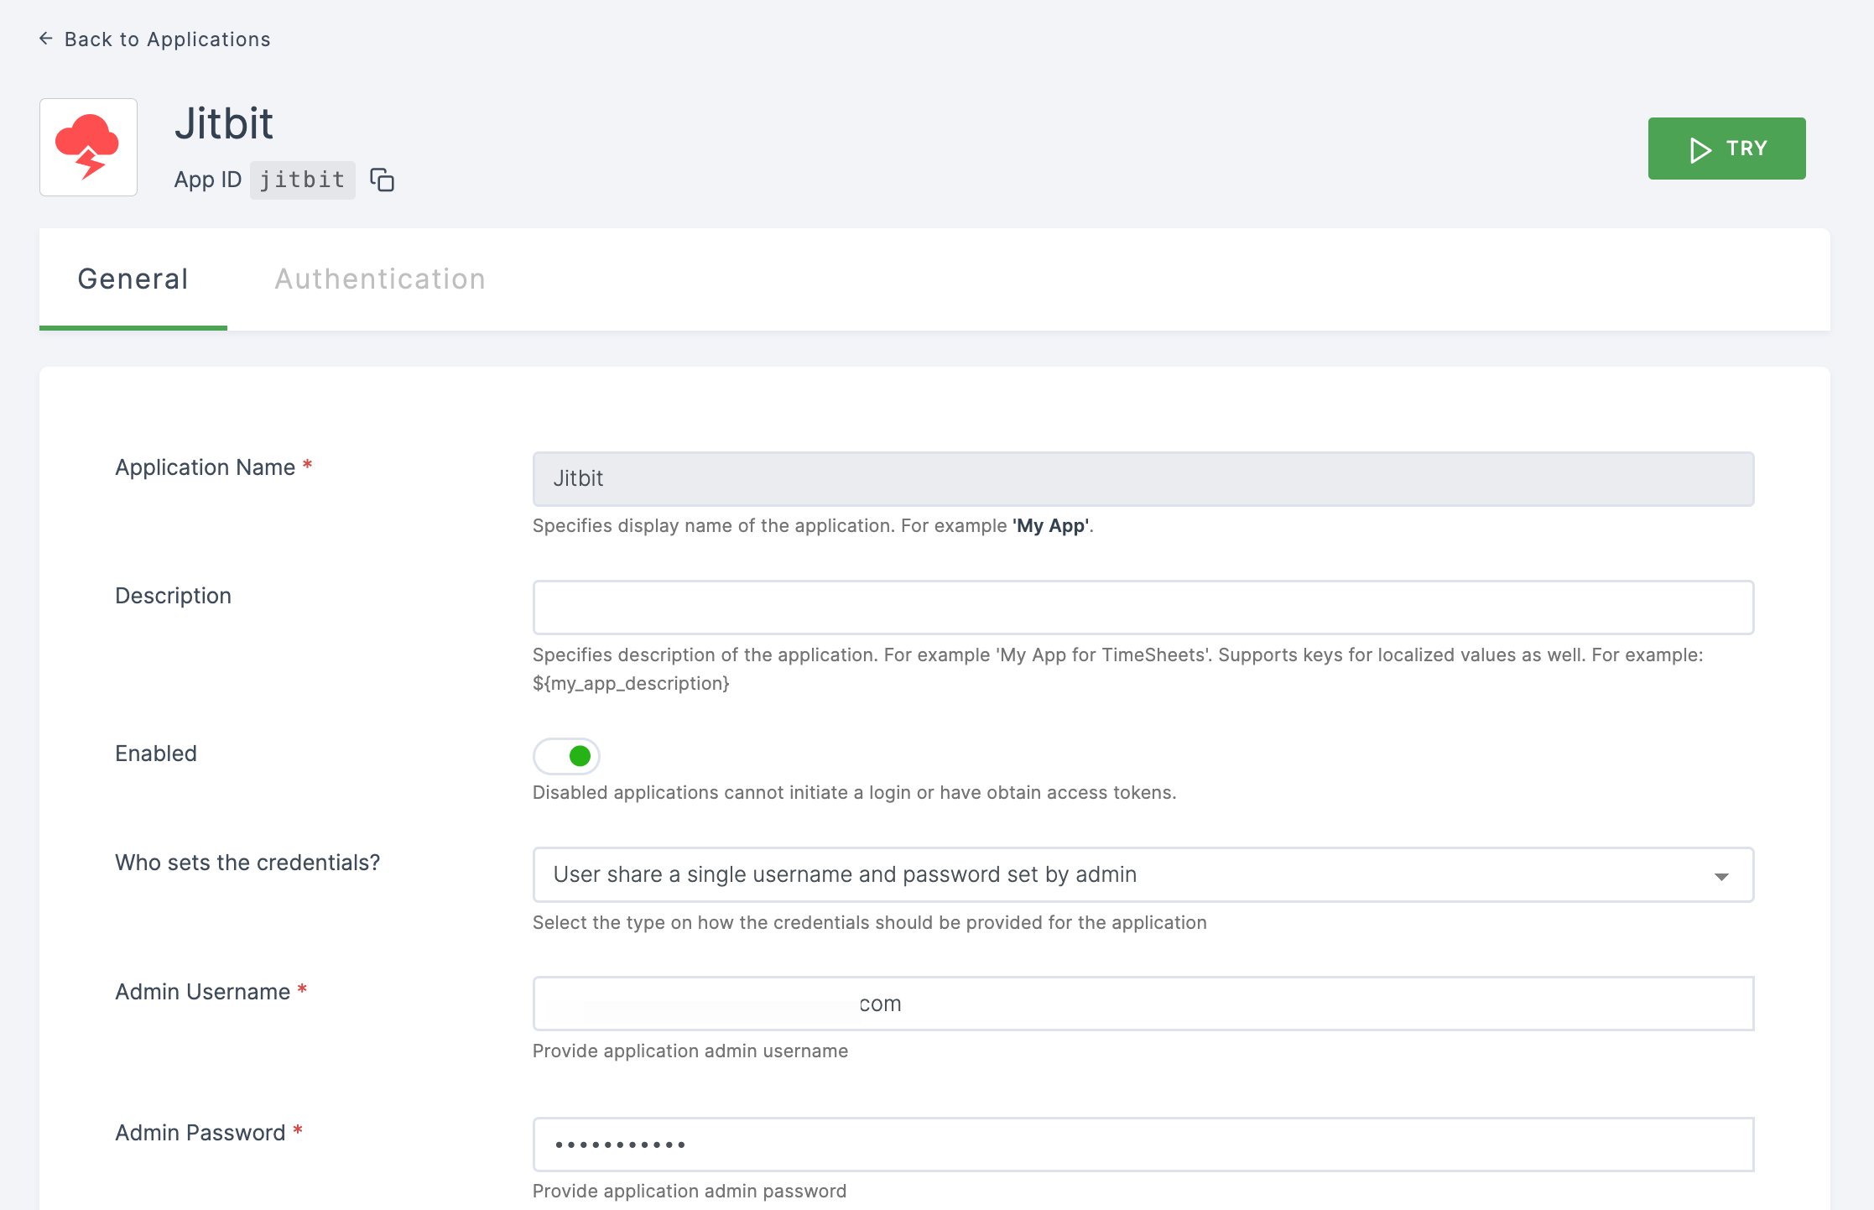Toggle the Enabled switch off

(x=566, y=756)
